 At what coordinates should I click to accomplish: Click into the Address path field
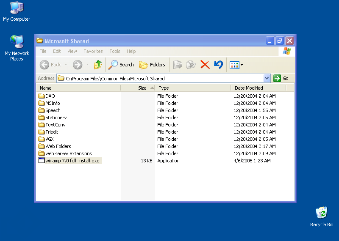160,78
